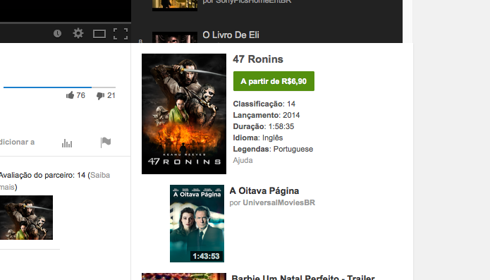Open 'Adicionar a' playlist menu

[x=17, y=142]
